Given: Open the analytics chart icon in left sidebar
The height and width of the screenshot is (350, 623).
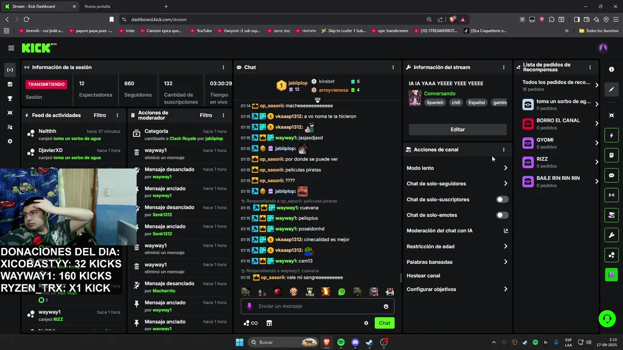Looking at the screenshot, I should (x=10, y=84).
